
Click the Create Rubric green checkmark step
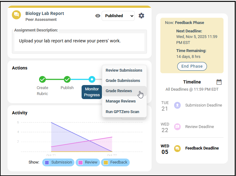pos(43,79)
